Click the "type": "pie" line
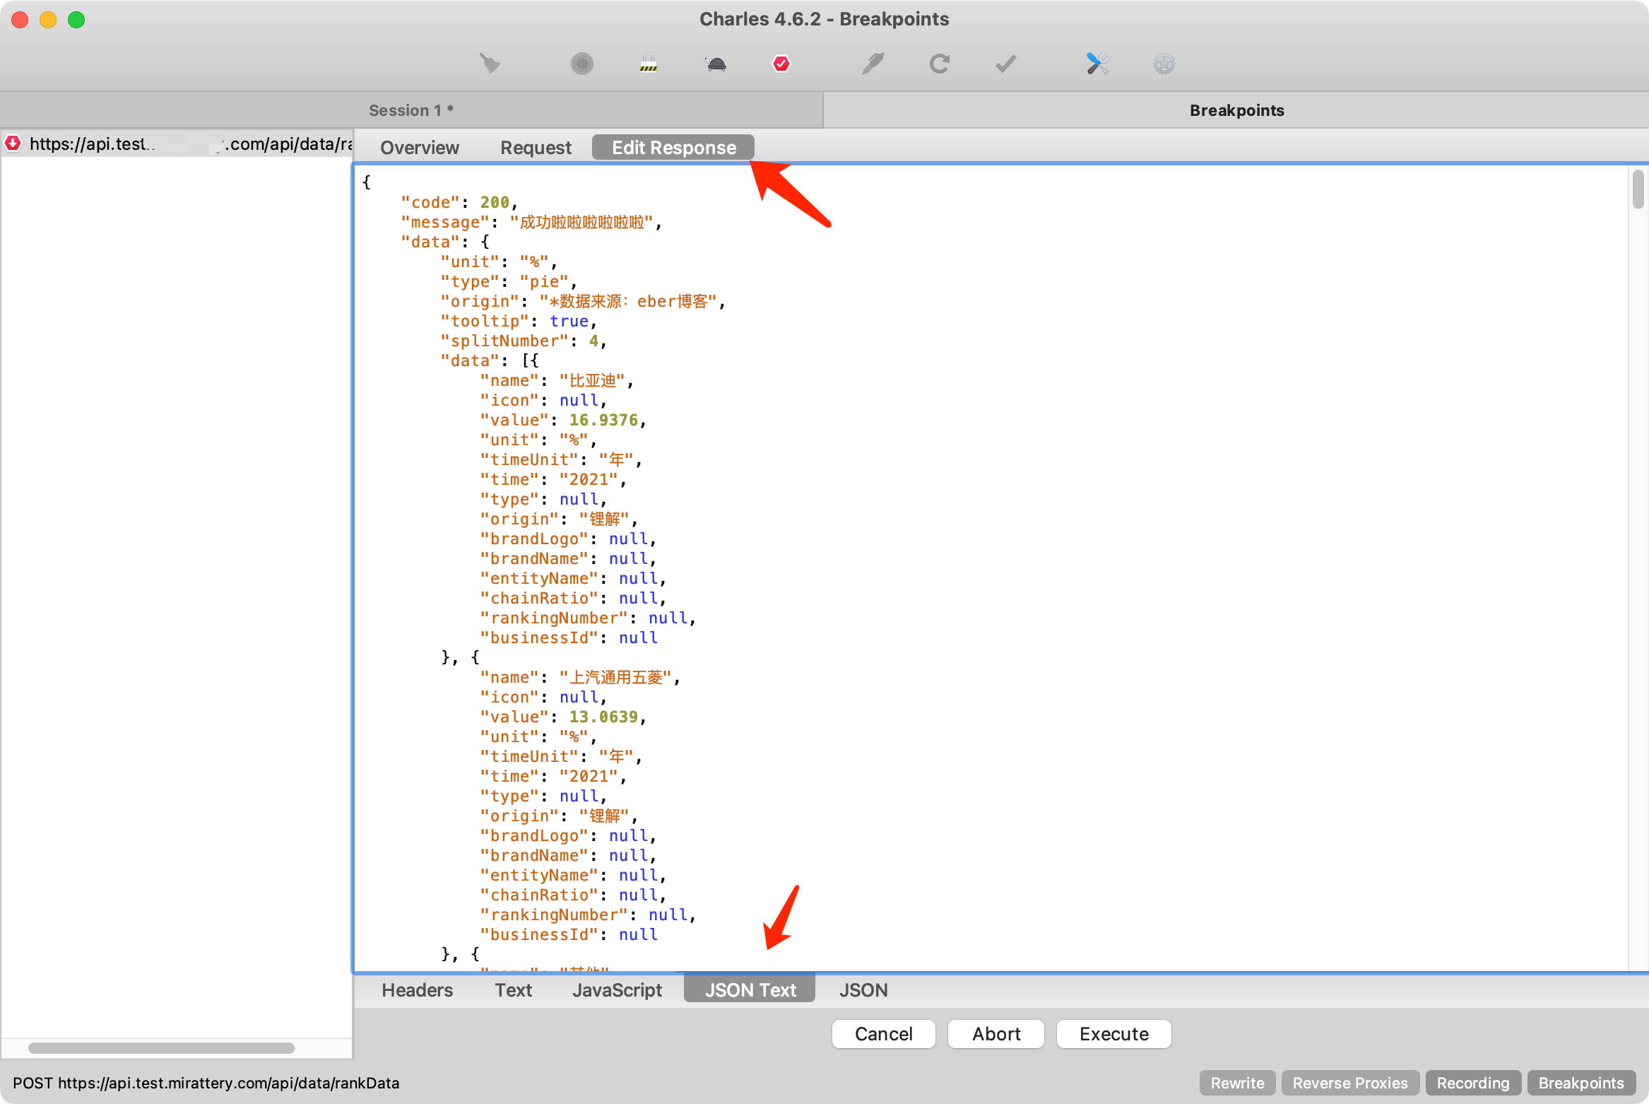Viewport: 1649px width, 1104px height. point(509,281)
